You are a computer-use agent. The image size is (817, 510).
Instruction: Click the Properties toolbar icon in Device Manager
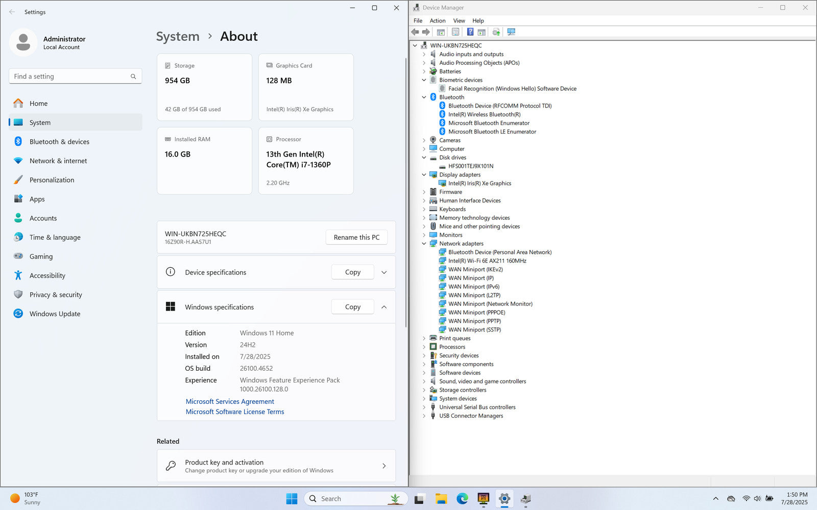[455, 32]
